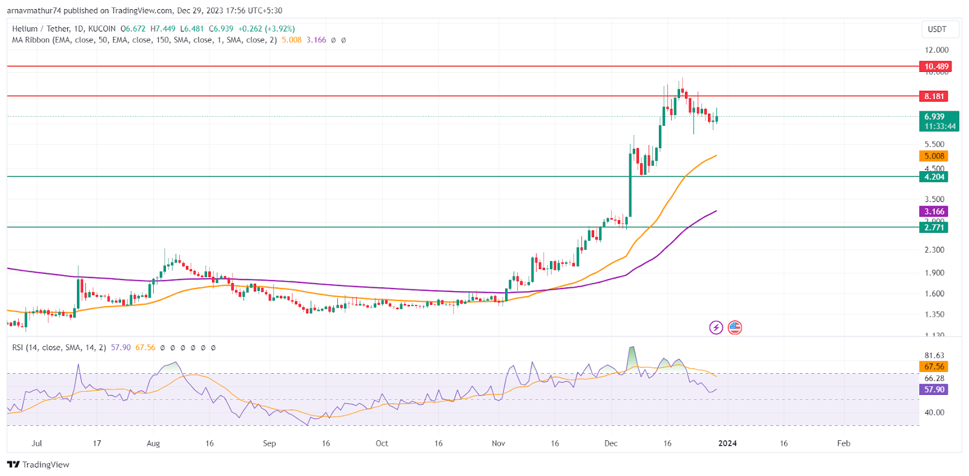This screenshot has height=476, width=969.
Task: Click the 57.90 value in RSI legend
Action: coord(121,348)
